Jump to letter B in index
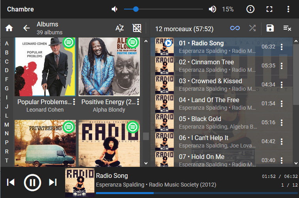Screen dimensions: 299x198 pyautogui.click(x=7, y=52)
